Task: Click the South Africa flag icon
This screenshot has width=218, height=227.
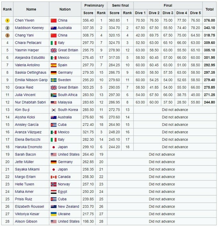Action: (54, 95)
